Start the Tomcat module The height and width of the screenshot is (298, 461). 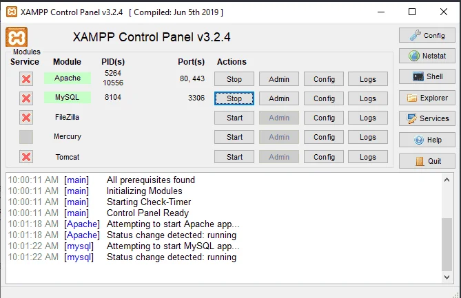234,157
